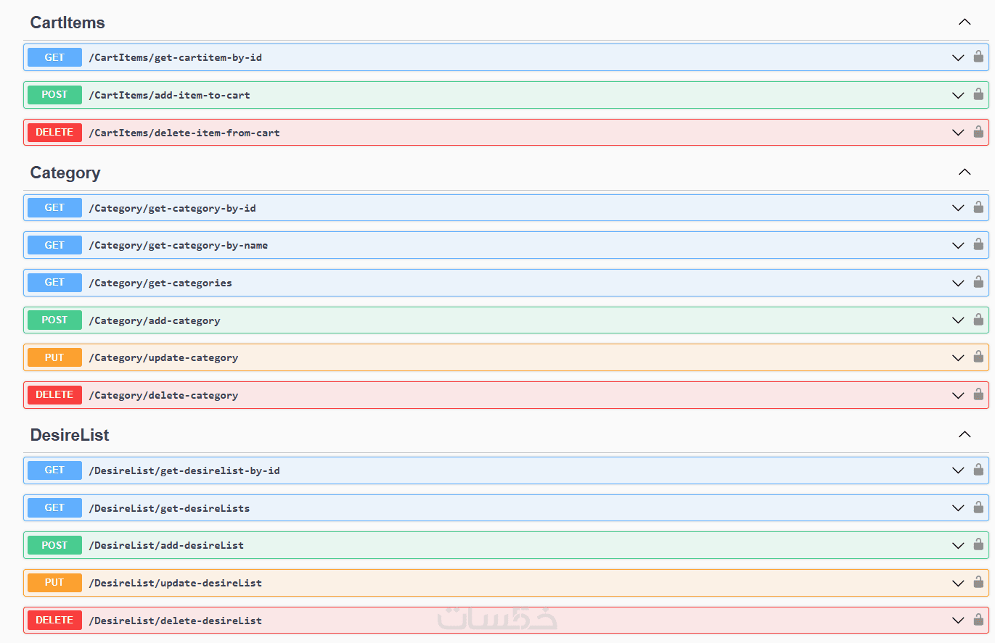Open the lock icon for delete-item-from-cart

point(978,132)
